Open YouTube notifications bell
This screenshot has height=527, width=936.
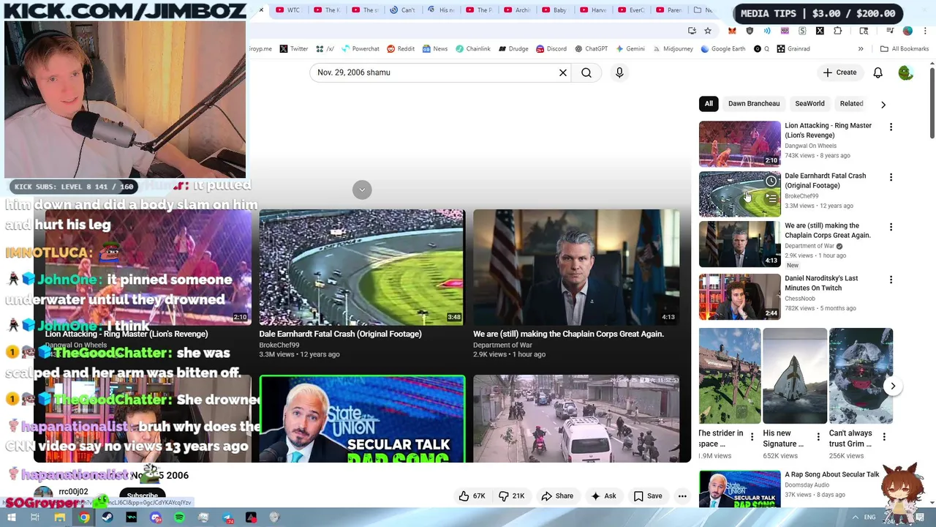(877, 72)
